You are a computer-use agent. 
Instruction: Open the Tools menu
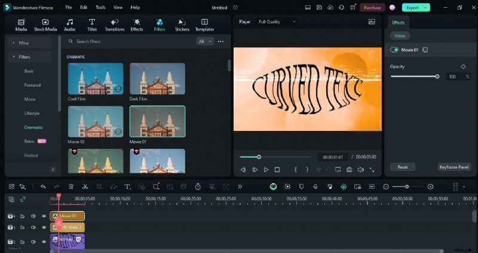point(100,7)
